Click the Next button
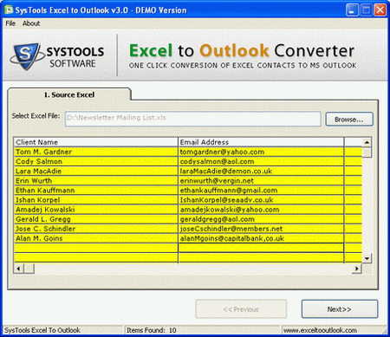This screenshot has width=390, height=337. click(340, 309)
